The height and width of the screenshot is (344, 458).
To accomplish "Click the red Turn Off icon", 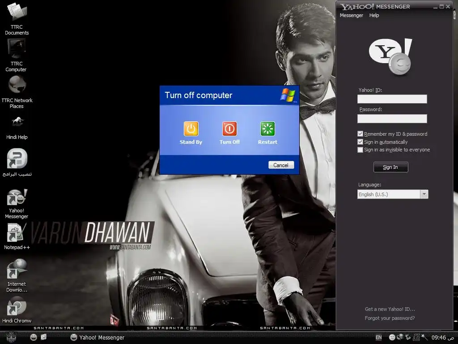I will [229, 129].
